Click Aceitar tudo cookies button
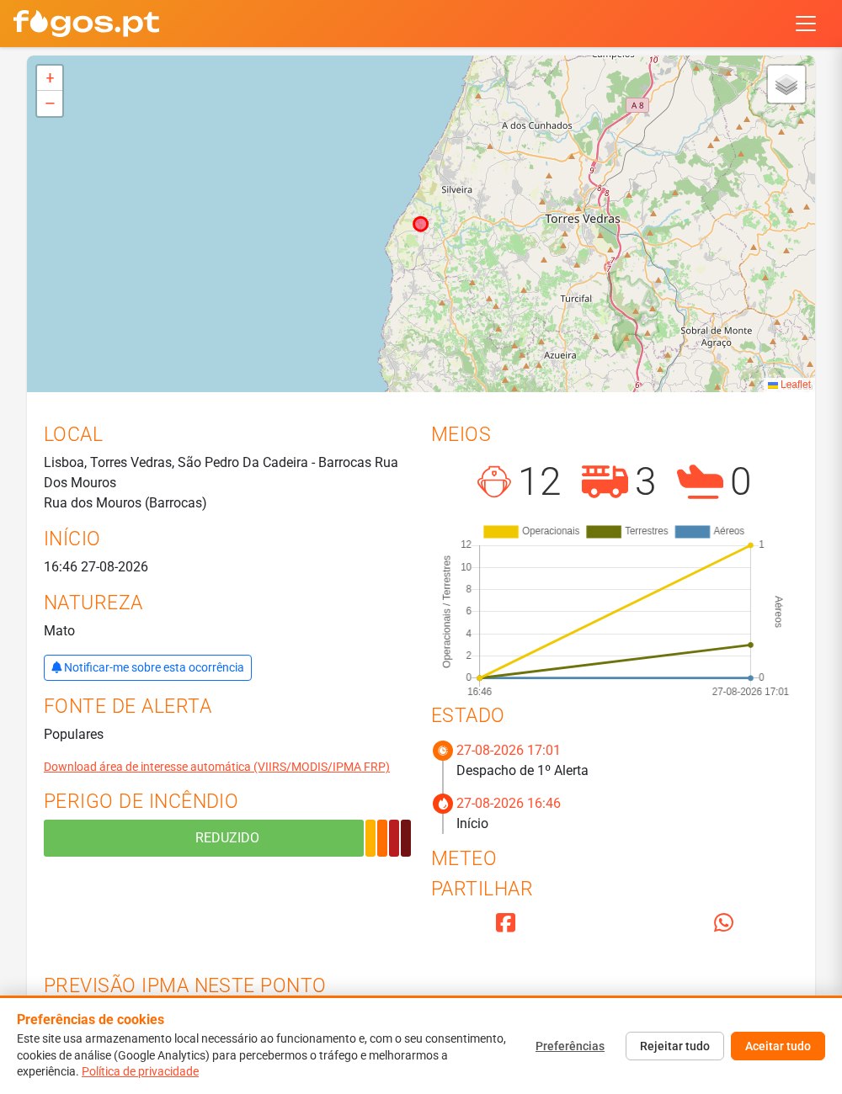This screenshot has width=842, height=1094. (x=778, y=1046)
